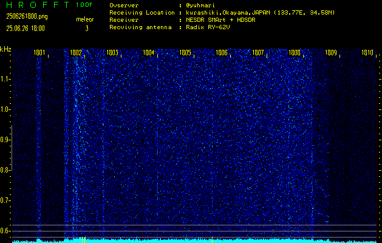Click the 1807 time marker
Image resolution: width=382 pixels, height=243 pixels.
click(258, 53)
